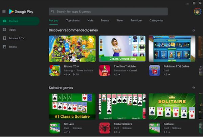Click the Books bookmark icon
Image resolution: width=203 pixels, height=137 pixels.
[4, 47]
